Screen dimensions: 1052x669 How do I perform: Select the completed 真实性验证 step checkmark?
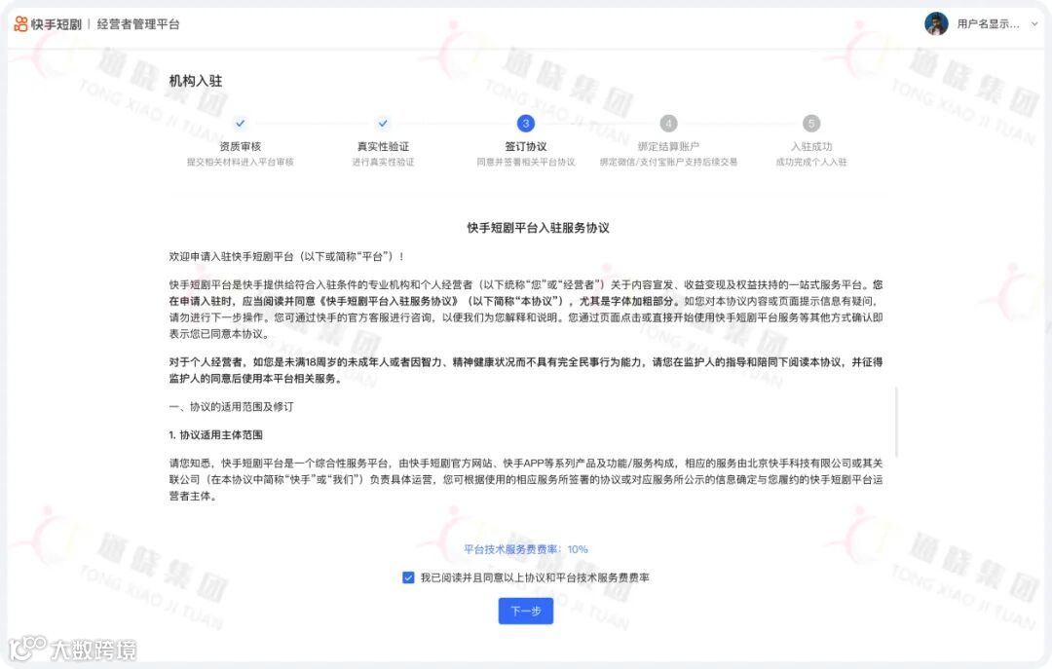(x=383, y=123)
